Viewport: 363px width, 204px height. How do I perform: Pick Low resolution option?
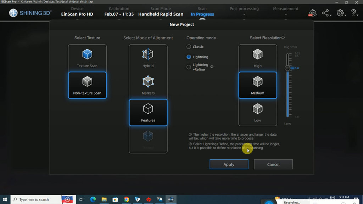[x=257, y=112]
